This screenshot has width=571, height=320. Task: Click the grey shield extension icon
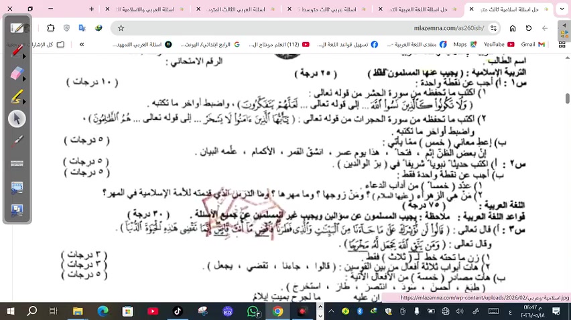click(66, 28)
